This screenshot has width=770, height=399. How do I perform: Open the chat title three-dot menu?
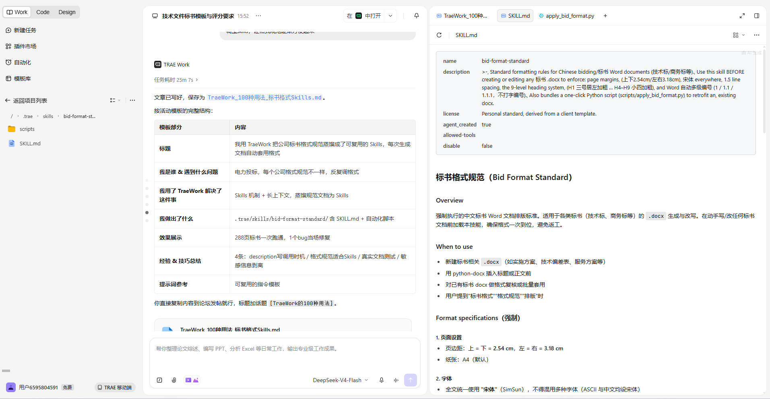(x=258, y=16)
